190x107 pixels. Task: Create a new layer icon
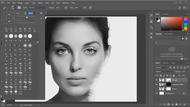180,104
